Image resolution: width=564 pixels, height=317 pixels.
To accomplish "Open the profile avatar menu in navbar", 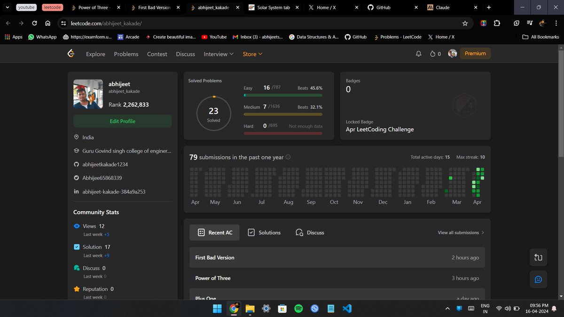I will tap(453, 54).
